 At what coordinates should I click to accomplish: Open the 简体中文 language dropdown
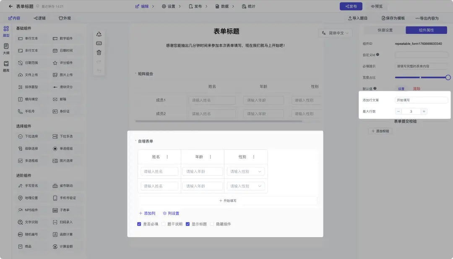tap(335, 33)
